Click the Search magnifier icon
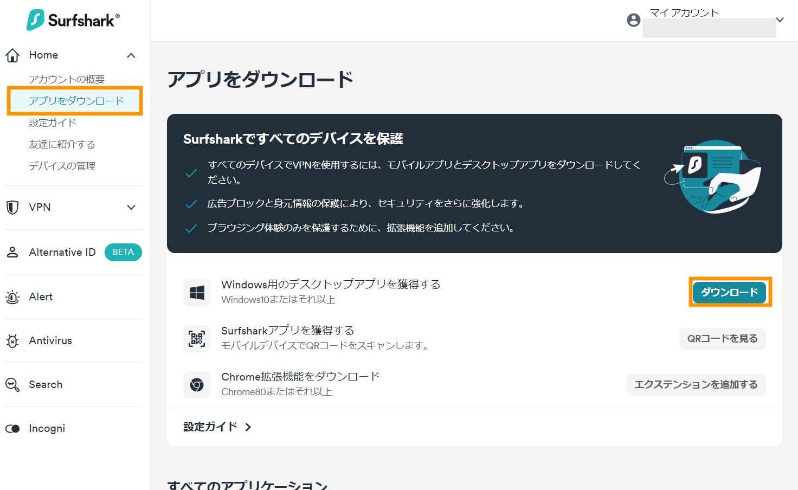The height and width of the screenshot is (490, 798). pos(12,385)
